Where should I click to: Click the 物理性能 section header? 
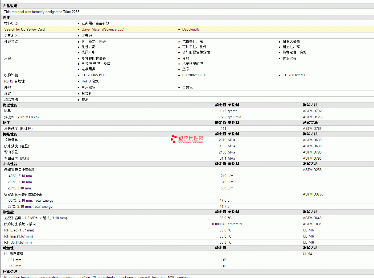coord(10,105)
